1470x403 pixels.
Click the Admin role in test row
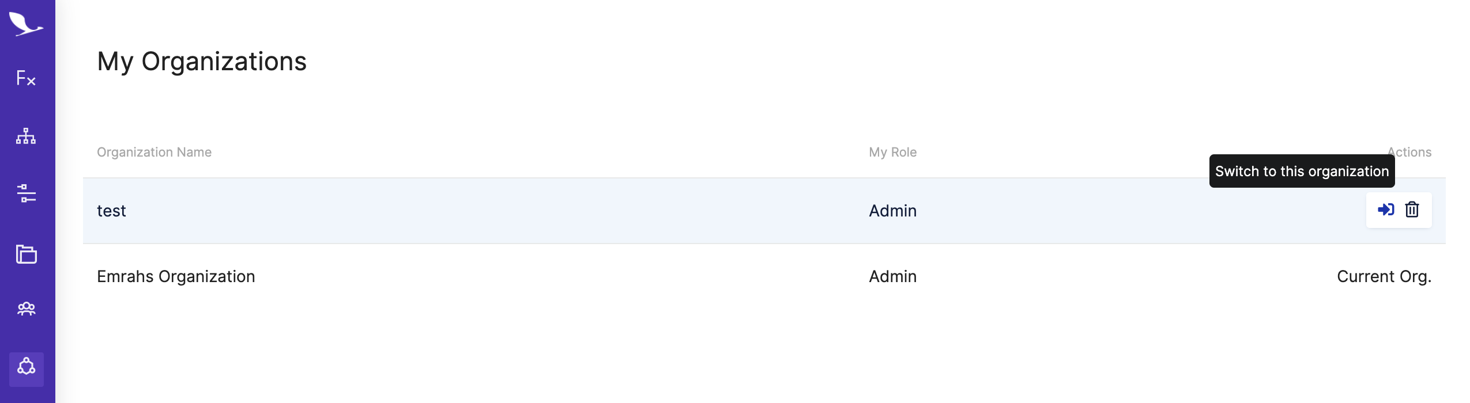[x=892, y=211]
